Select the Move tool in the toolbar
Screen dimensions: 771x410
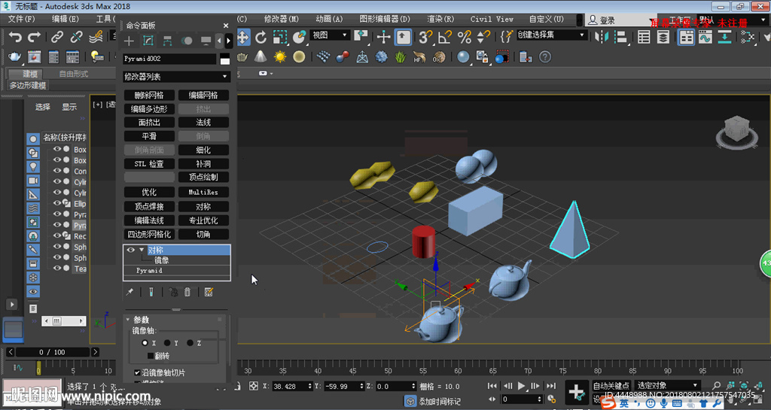click(x=243, y=37)
